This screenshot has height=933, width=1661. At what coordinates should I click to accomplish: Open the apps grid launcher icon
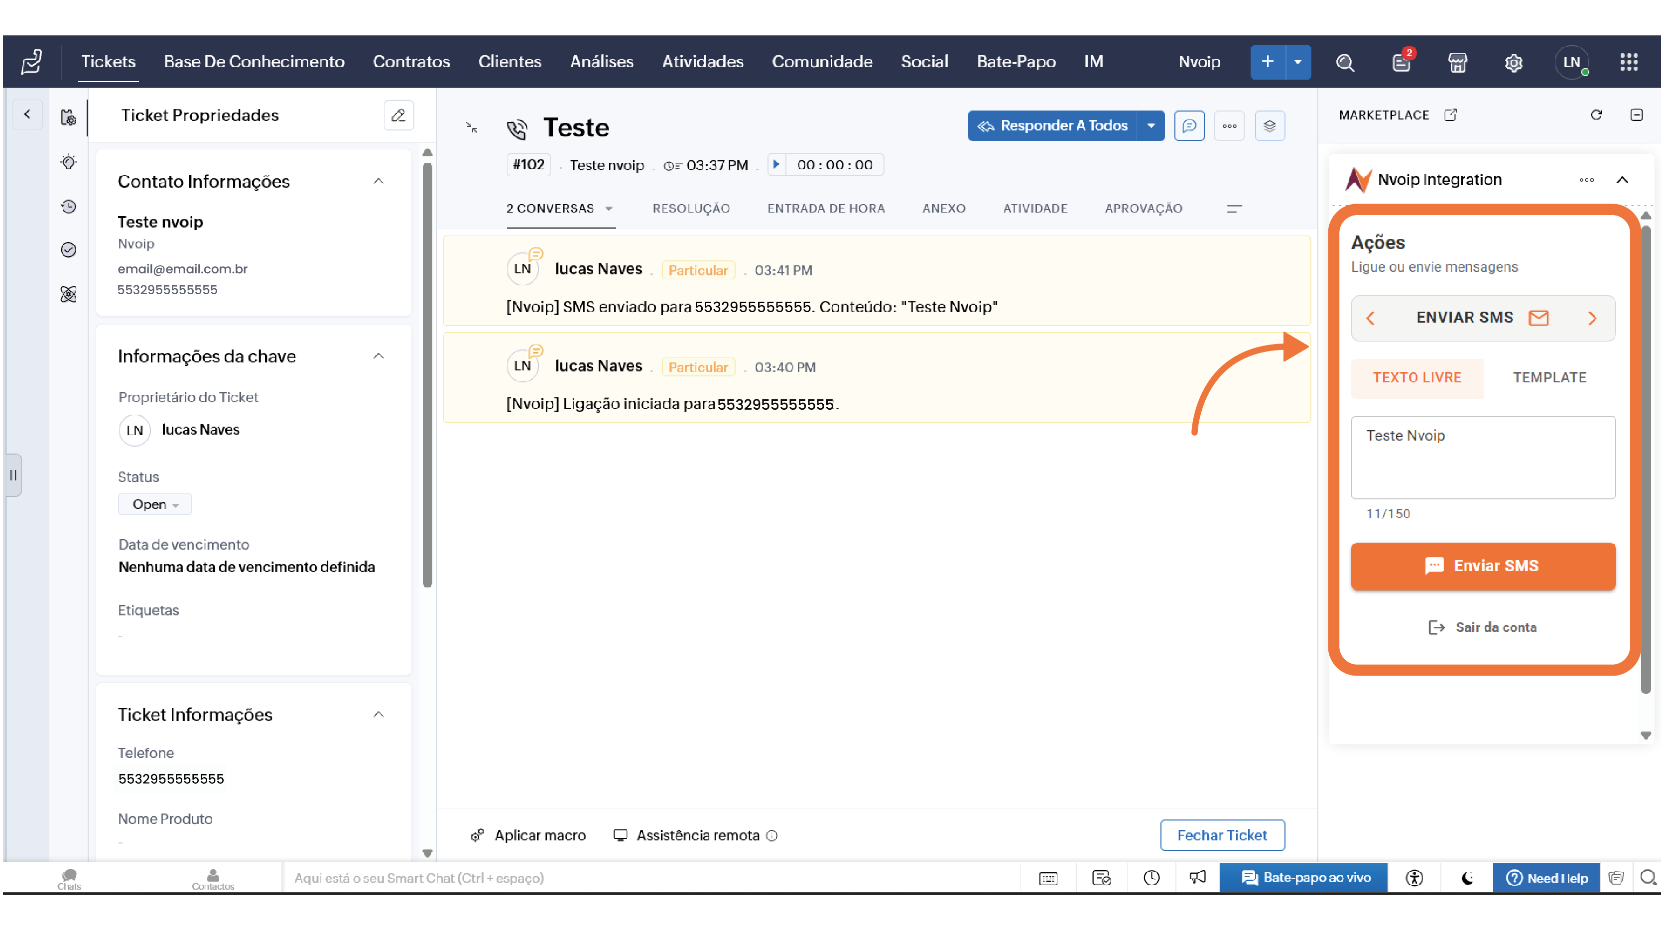click(x=1629, y=62)
